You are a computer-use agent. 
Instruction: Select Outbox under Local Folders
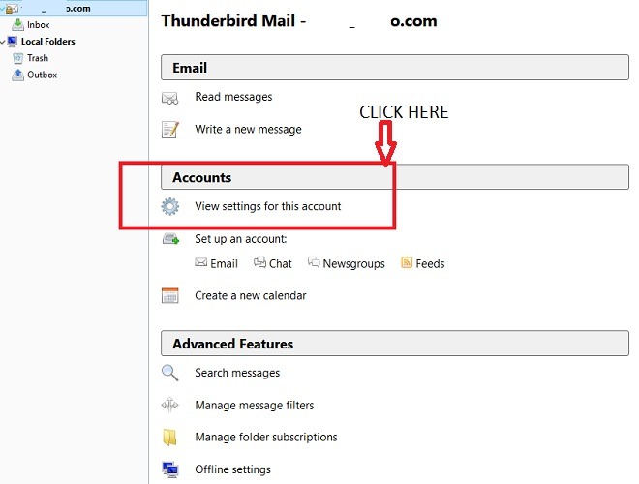click(x=42, y=75)
